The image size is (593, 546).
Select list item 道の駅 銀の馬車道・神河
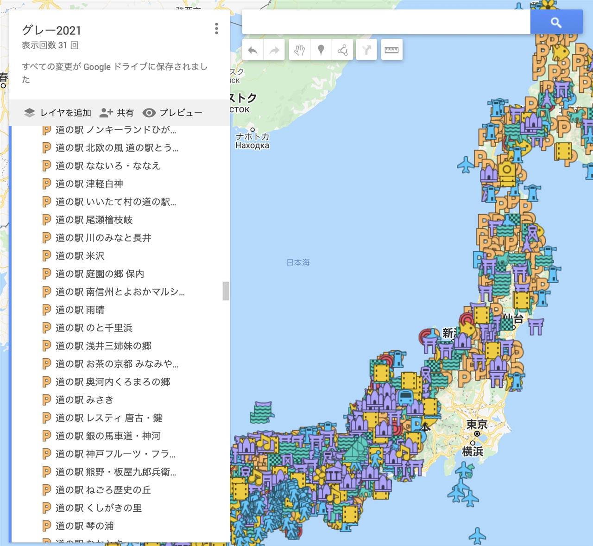click(x=108, y=436)
